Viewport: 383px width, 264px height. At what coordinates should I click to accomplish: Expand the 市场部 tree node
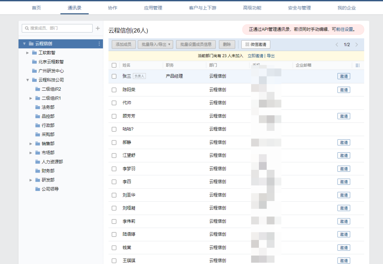coord(31,153)
